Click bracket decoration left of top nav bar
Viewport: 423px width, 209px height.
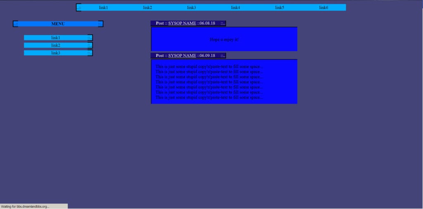78,7
